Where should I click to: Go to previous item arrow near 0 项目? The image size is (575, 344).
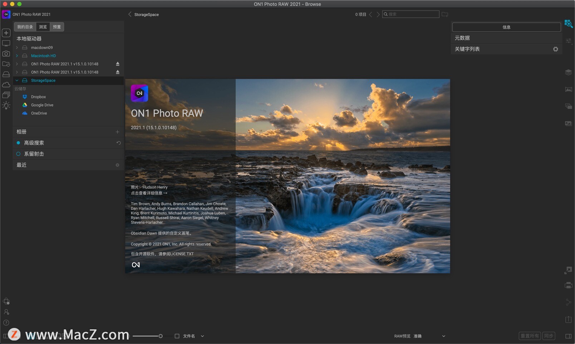point(370,14)
